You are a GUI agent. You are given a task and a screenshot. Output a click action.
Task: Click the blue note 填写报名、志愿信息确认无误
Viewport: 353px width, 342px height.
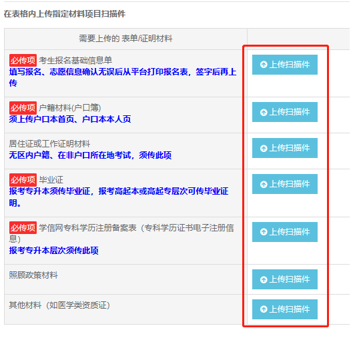click(123, 77)
